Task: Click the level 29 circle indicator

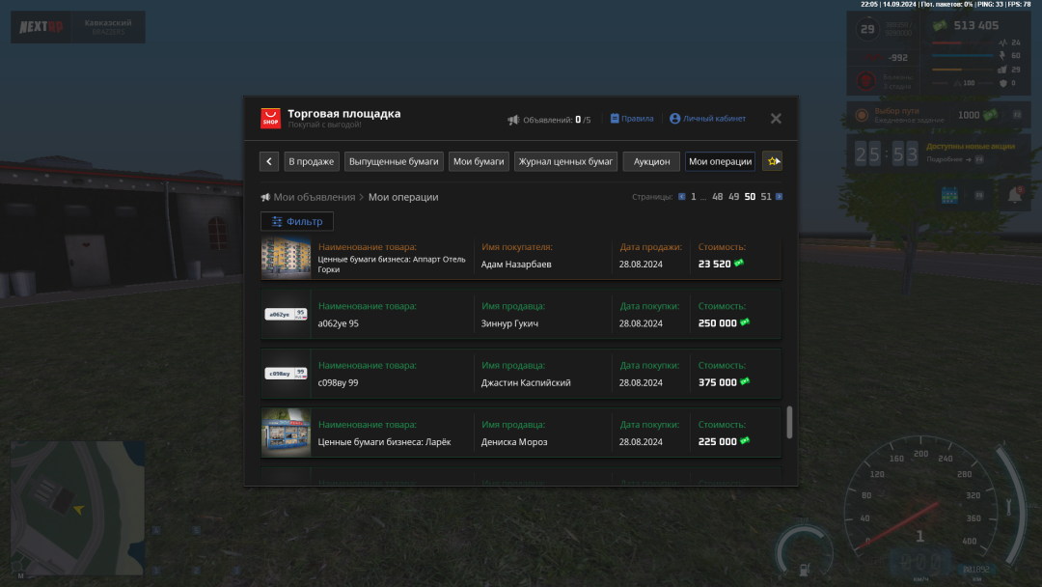Action: pyautogui.click(x=867, y=29)
